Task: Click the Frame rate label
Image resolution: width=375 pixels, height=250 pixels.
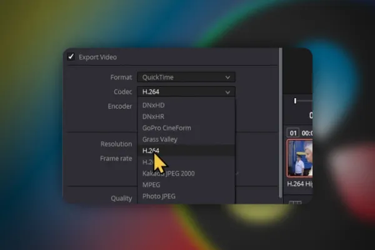Action: tap(116, 158)
